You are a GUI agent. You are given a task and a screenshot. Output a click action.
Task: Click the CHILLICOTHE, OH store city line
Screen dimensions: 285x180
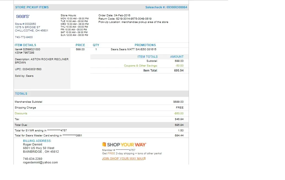pyautogui.click(x=32, y=30)
